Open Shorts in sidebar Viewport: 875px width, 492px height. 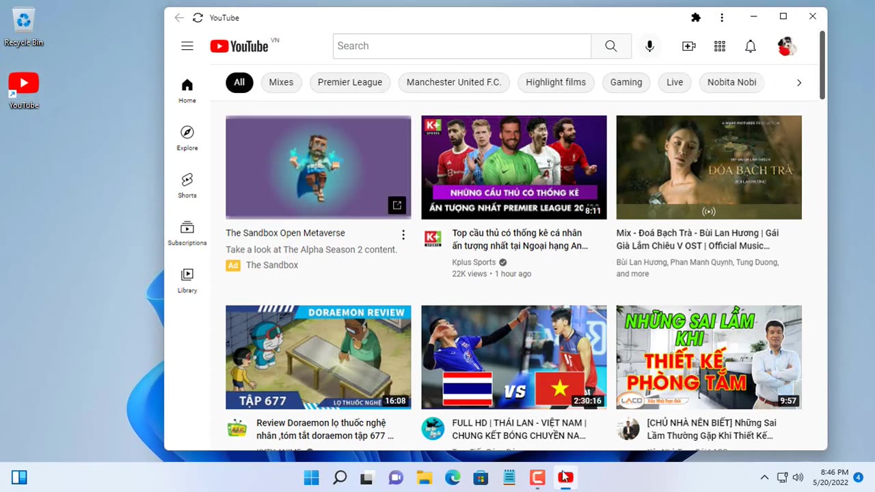pos(187,185)
